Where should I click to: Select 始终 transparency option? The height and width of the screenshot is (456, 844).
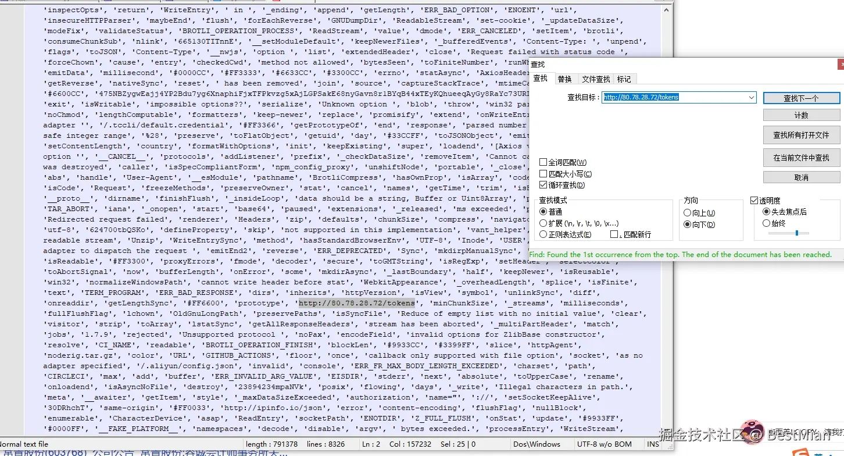coord(766,223)
